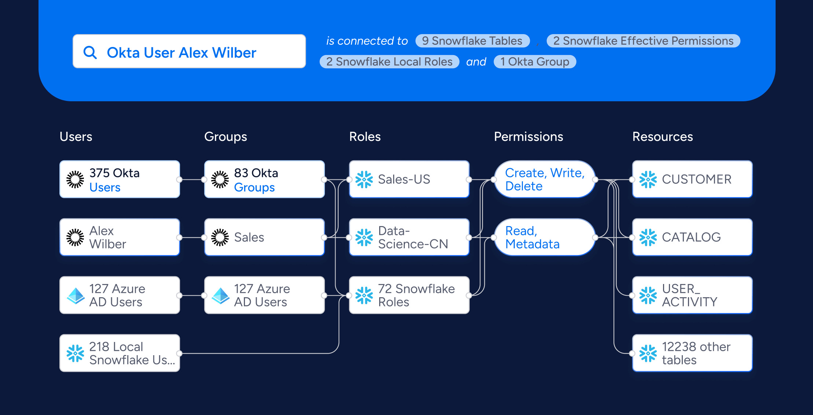Click the Snowflake icon on Sales-US role

click(x=364, y=179)
